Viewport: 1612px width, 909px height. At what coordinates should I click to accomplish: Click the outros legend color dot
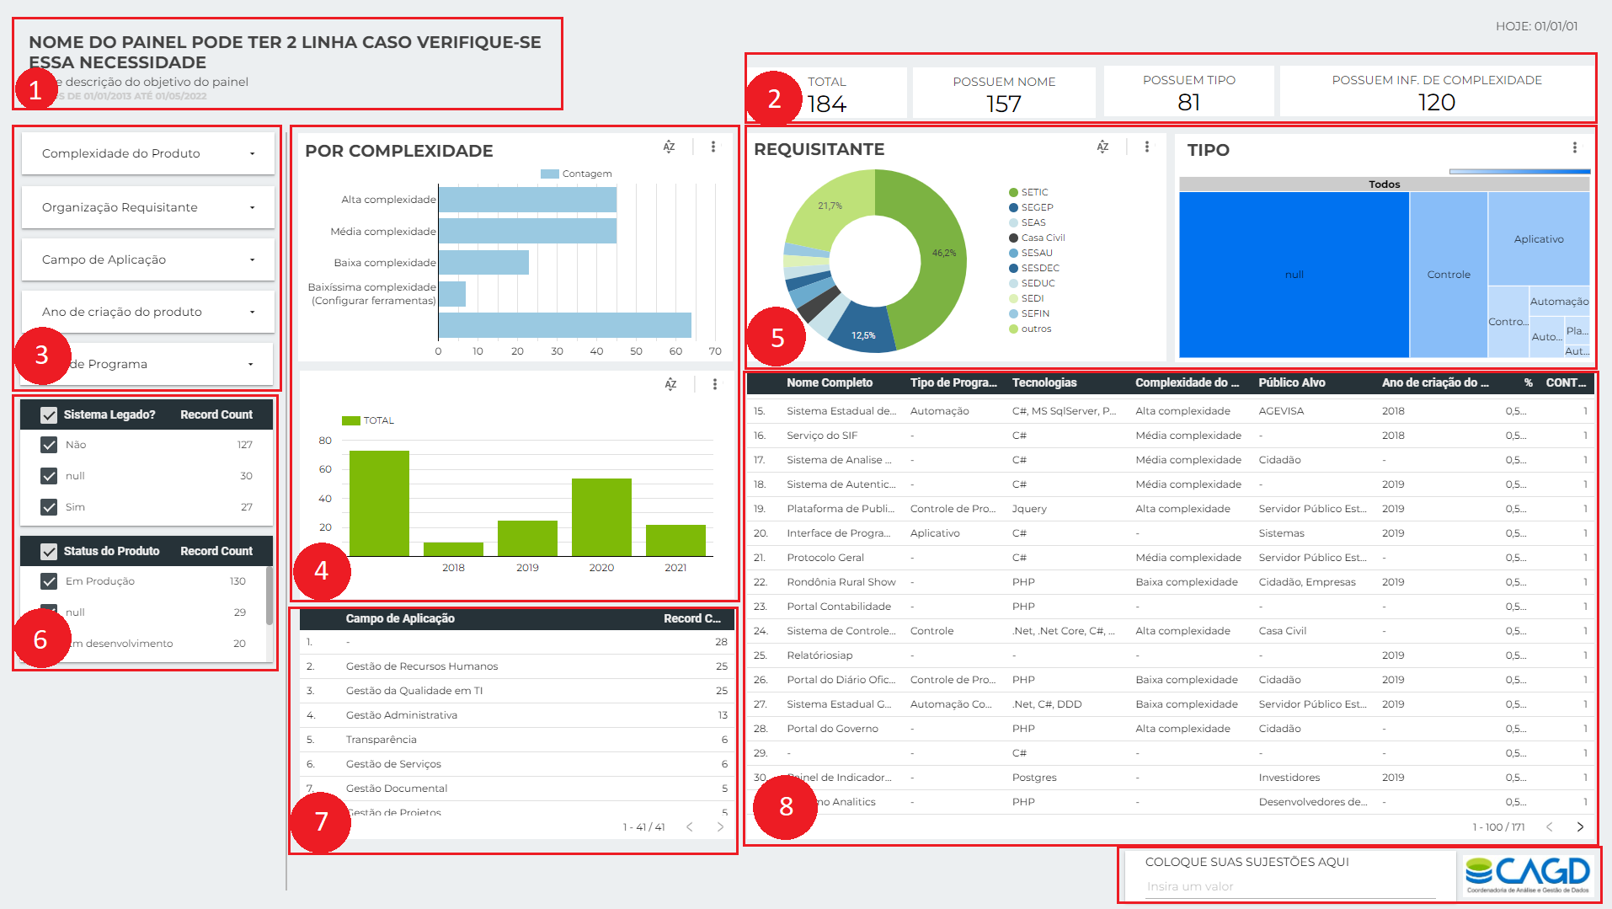pyautogui.click(x=1014, y=329)
